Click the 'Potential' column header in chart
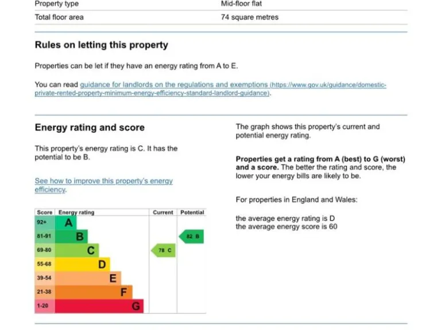Image resolution: width=441 pixels, height=330 pixels. coord(192,213)
